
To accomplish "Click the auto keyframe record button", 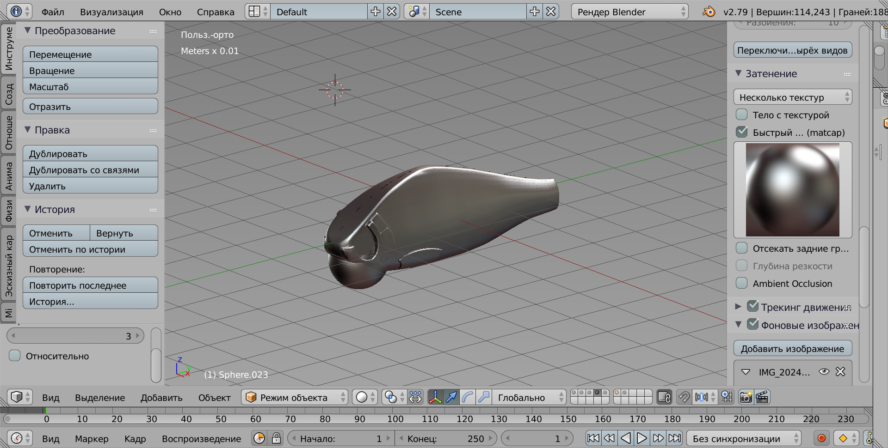I will tap(821, 438).
